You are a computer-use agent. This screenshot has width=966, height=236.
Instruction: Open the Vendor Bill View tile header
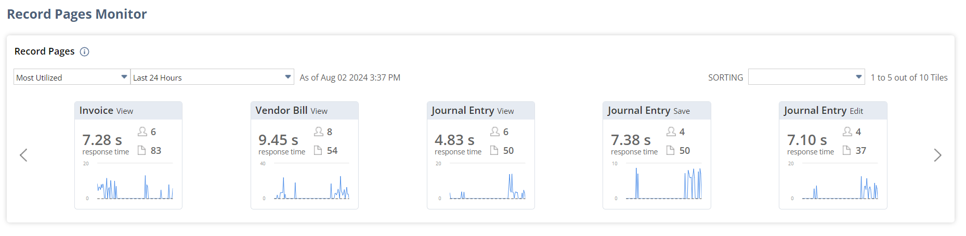(304, 111)
